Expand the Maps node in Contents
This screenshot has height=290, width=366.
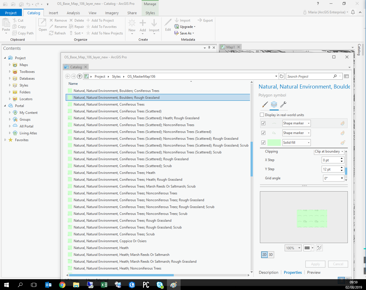point(10,65)
